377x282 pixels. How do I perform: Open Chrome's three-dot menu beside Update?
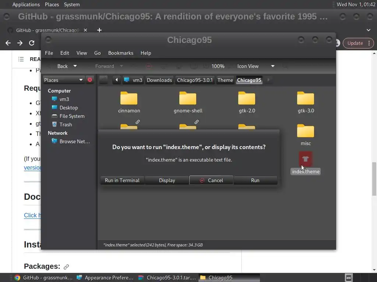click(x=369, y=43)
